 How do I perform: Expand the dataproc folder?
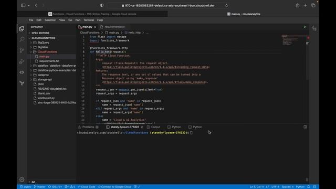click(x=43, y=75)
